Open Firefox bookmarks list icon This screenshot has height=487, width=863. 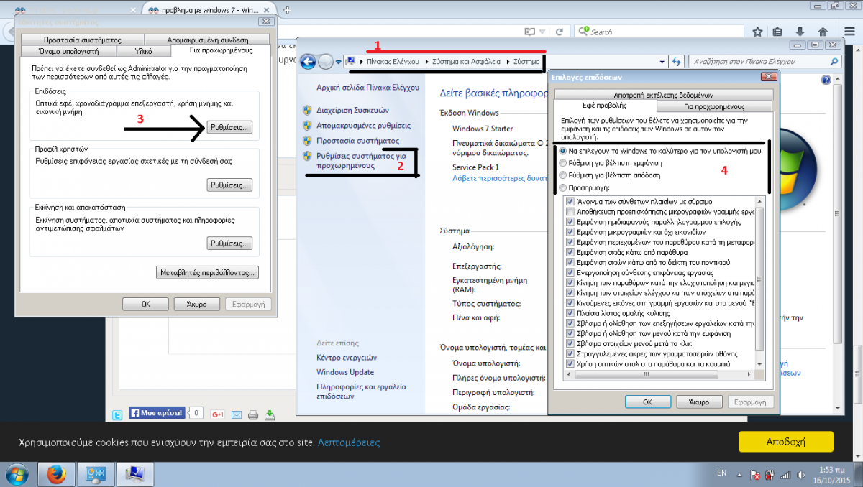click(778, 32)
